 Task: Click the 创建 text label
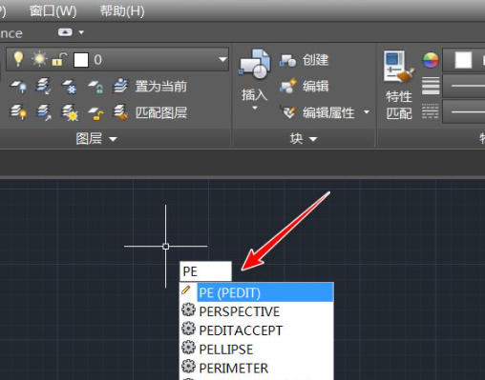pyautogui.click(x=315, y=60)
